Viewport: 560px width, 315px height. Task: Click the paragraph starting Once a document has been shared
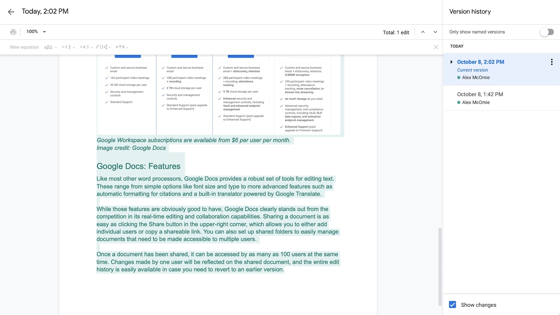point(218,262)
